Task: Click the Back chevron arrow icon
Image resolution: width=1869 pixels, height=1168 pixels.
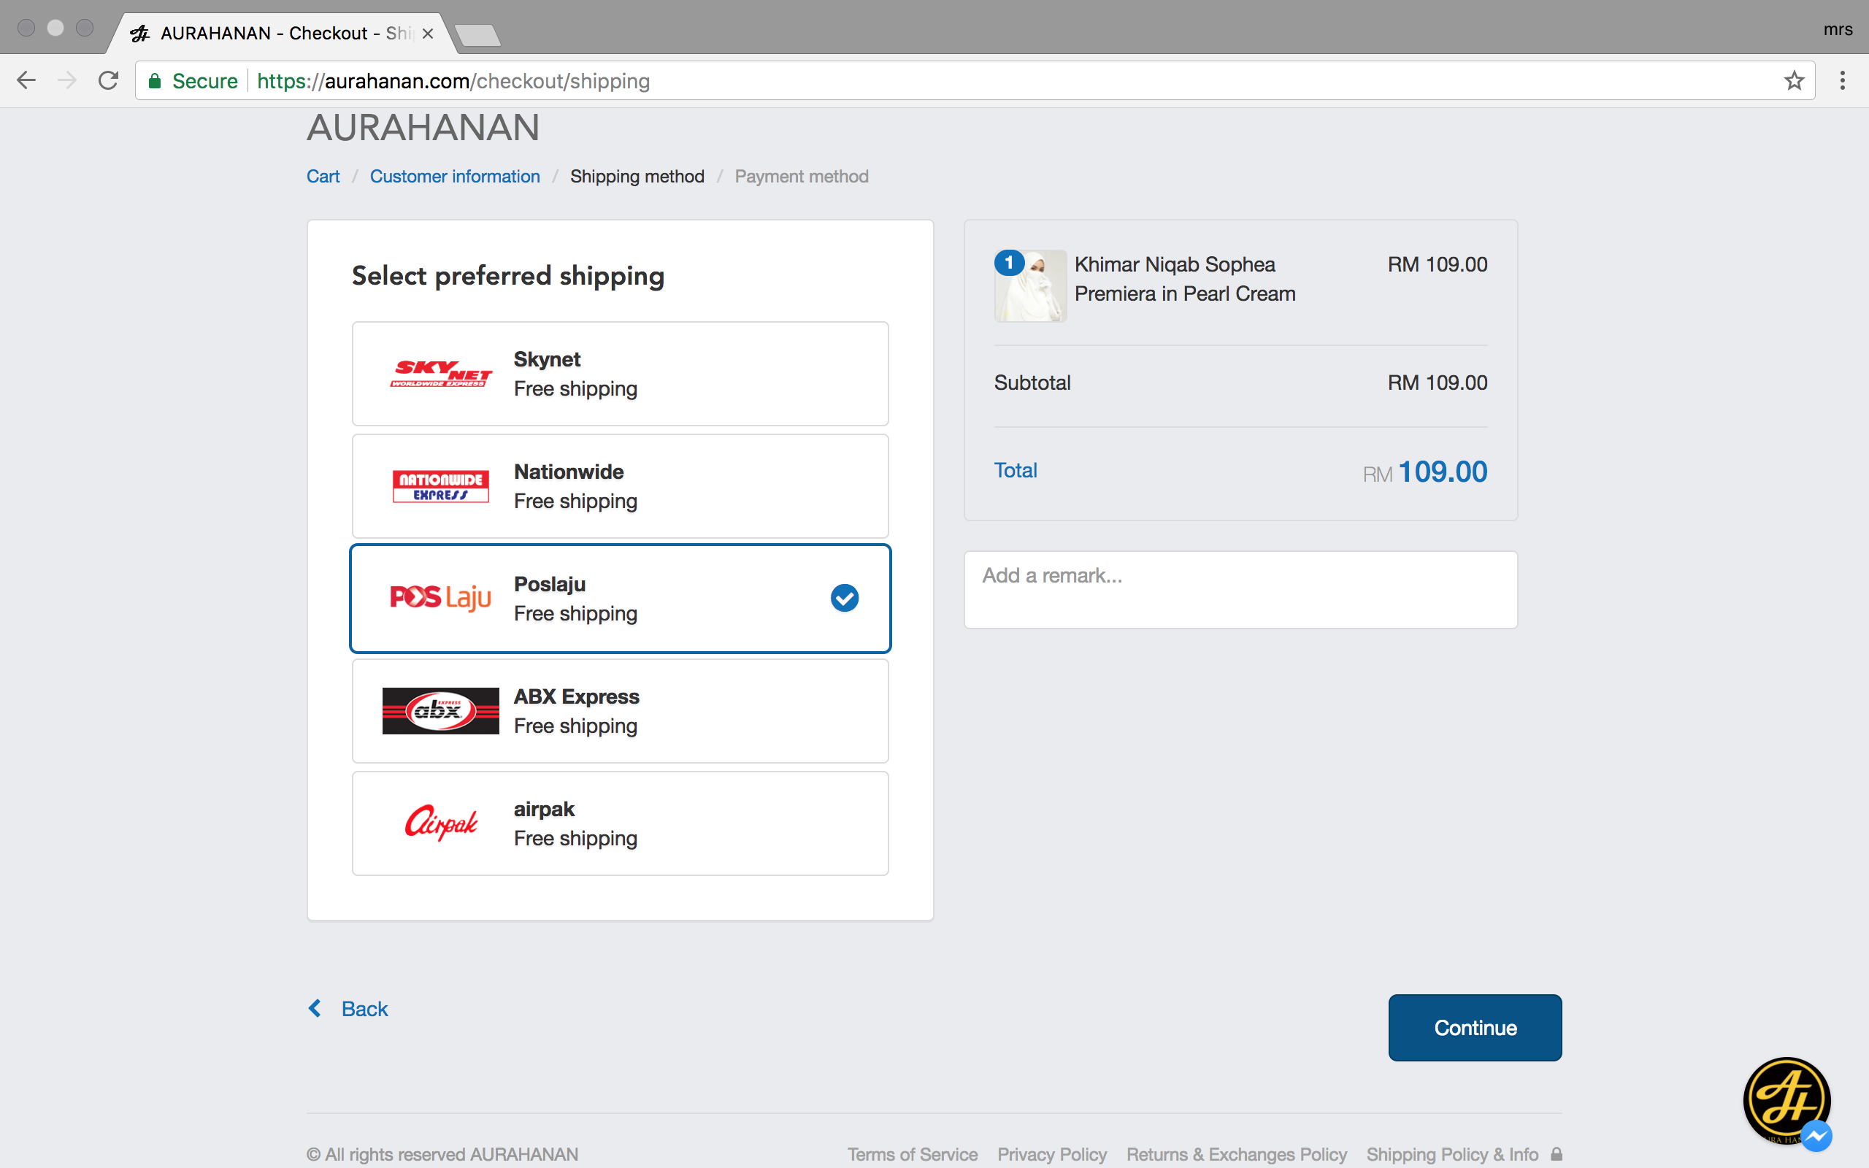Action: click(x=315, y=1008)
